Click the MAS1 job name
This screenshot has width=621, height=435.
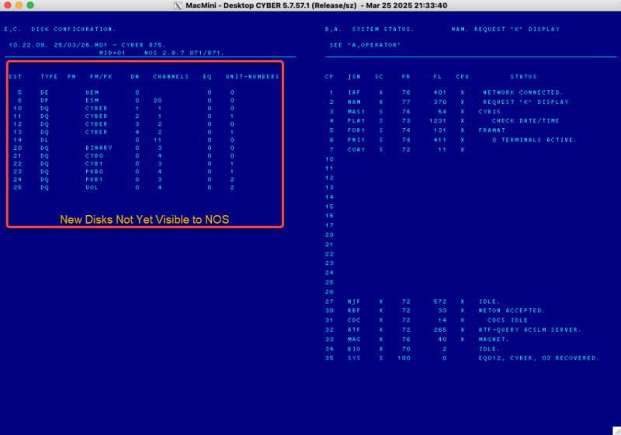356,112
